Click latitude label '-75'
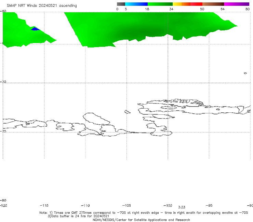The width and height of the screenshot is (253, 222). pyautogui.click(x=3, y=131)
